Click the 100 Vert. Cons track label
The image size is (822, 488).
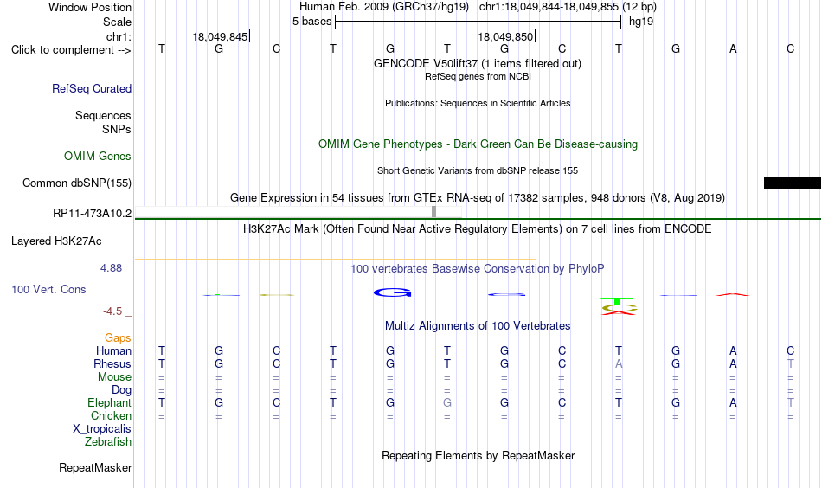(48, 289)
